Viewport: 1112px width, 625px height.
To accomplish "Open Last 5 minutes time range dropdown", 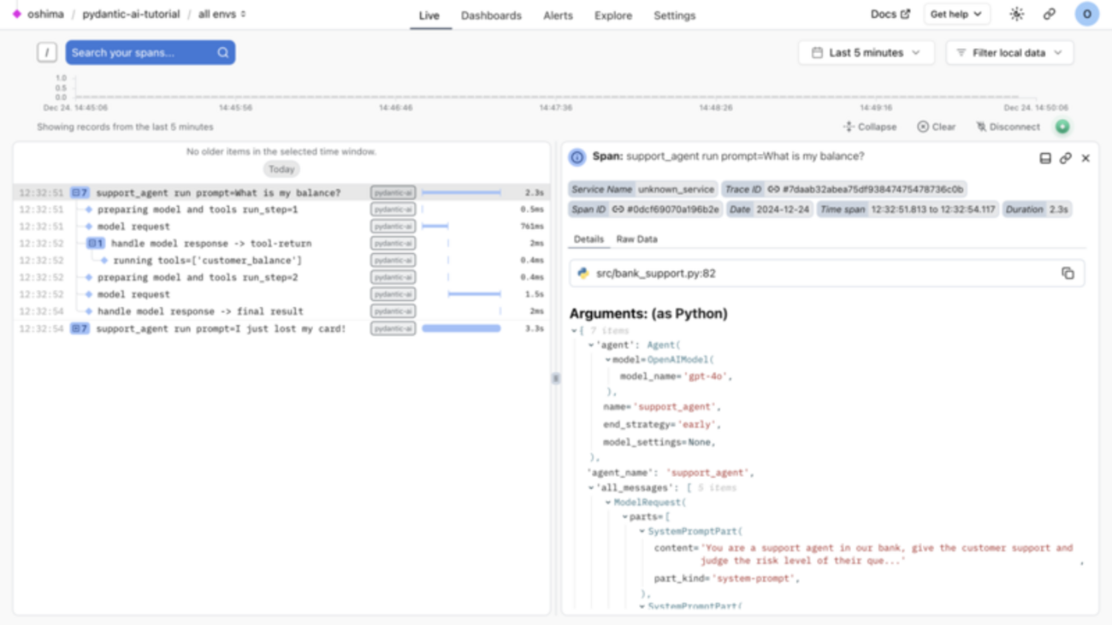I will coord(867,53).
